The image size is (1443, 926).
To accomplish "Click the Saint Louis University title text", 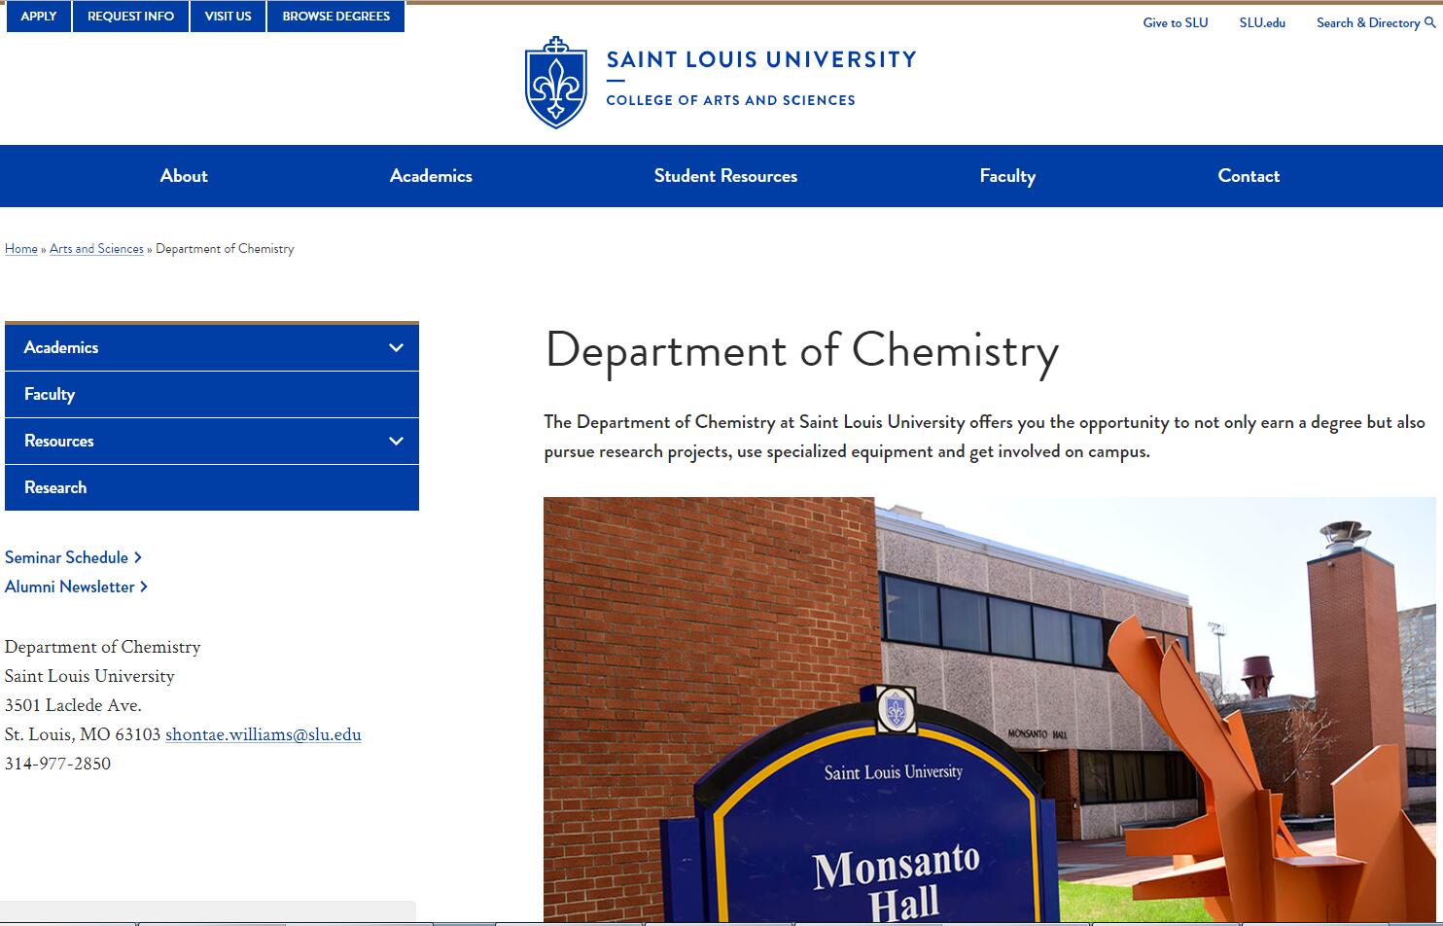I will [x=761, y=59].
